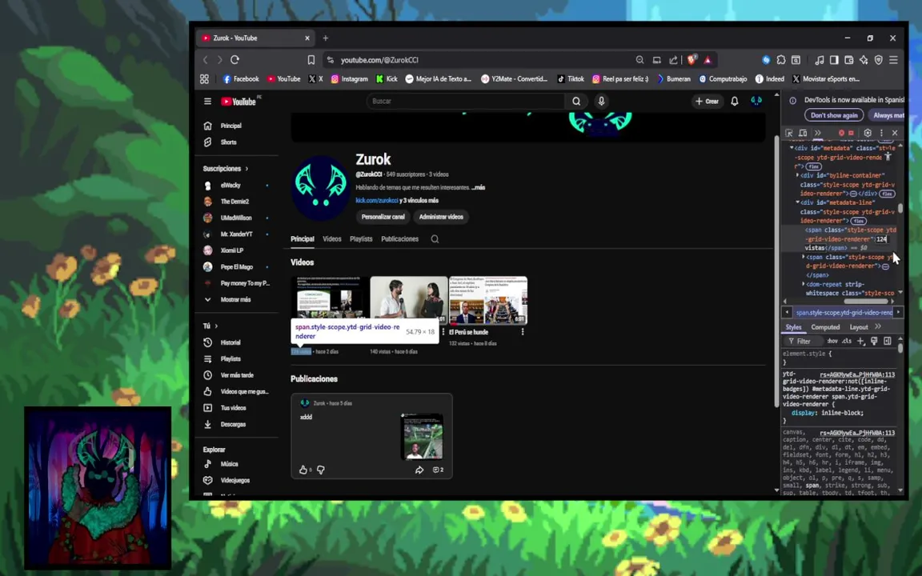
Task: Click the search magnifier button
Action: [x=576, y=101]
